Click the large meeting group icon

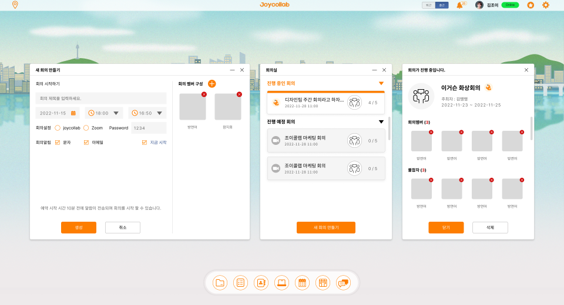click(x=421, y=96)
